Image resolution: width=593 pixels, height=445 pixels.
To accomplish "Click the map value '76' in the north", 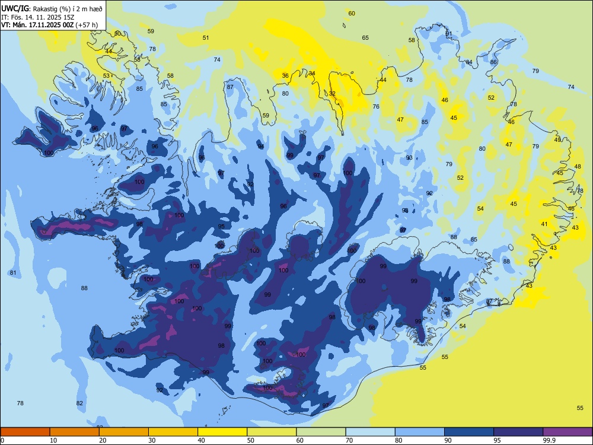I will point(376,107).
